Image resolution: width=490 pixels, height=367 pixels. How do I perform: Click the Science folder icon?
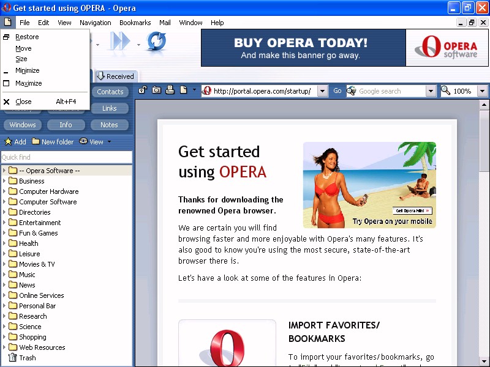(x=13, y=326)
